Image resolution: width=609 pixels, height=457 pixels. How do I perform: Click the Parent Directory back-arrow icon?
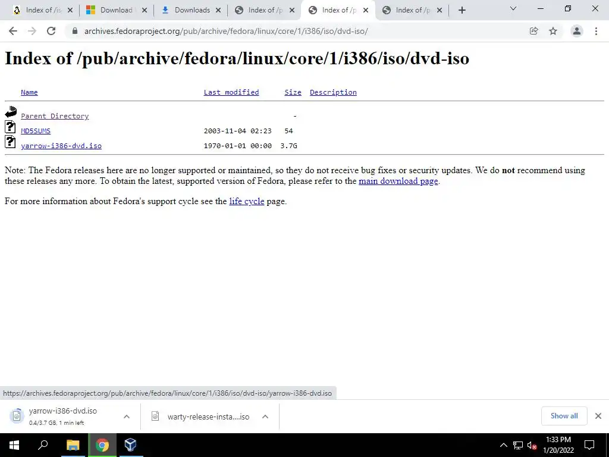pos(11,112)
